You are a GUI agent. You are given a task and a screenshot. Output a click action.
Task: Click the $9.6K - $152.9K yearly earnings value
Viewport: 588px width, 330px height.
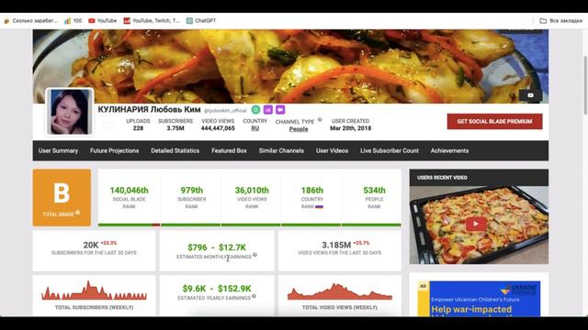click(217, 289)
